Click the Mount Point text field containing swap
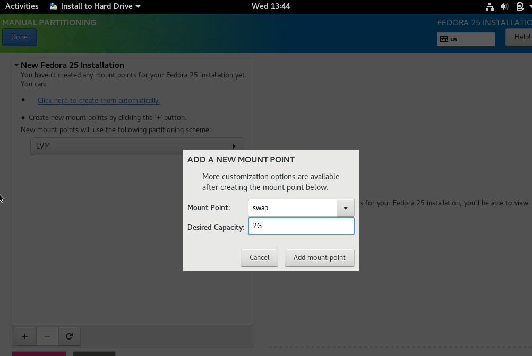 click(292, 208)
